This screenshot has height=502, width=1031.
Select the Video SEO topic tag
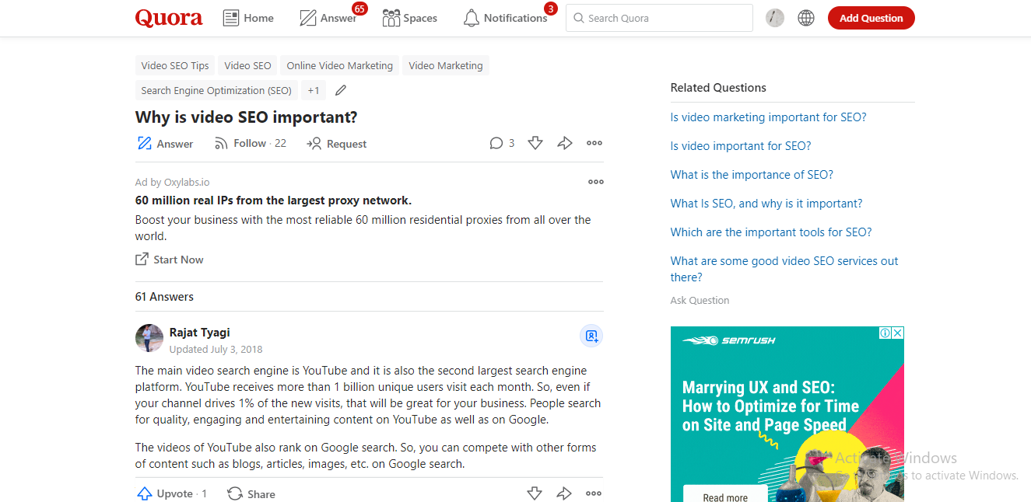pos(247,65)
